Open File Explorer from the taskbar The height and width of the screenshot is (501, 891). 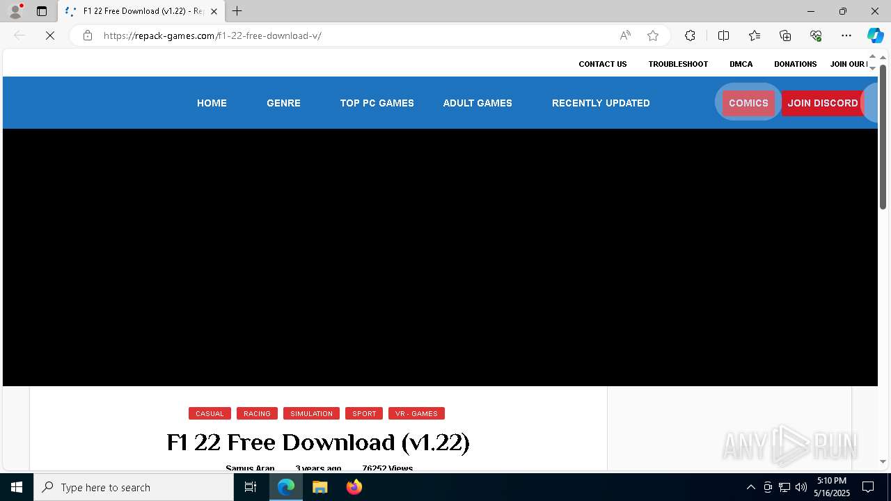point(320,487)
